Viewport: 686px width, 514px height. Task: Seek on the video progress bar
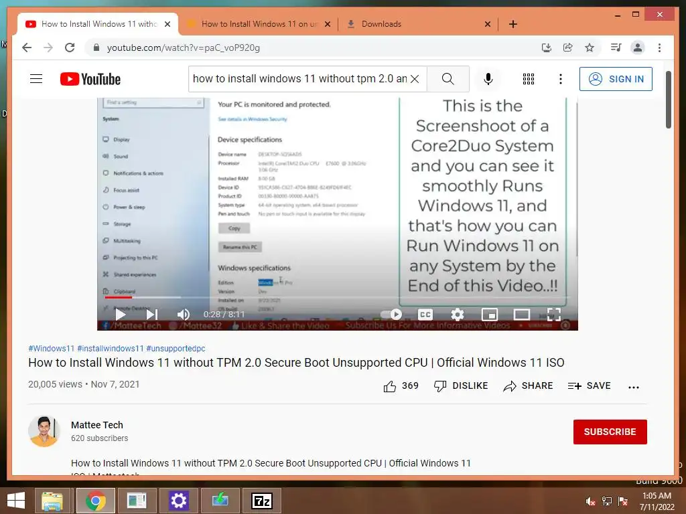(x=337, y=297)
